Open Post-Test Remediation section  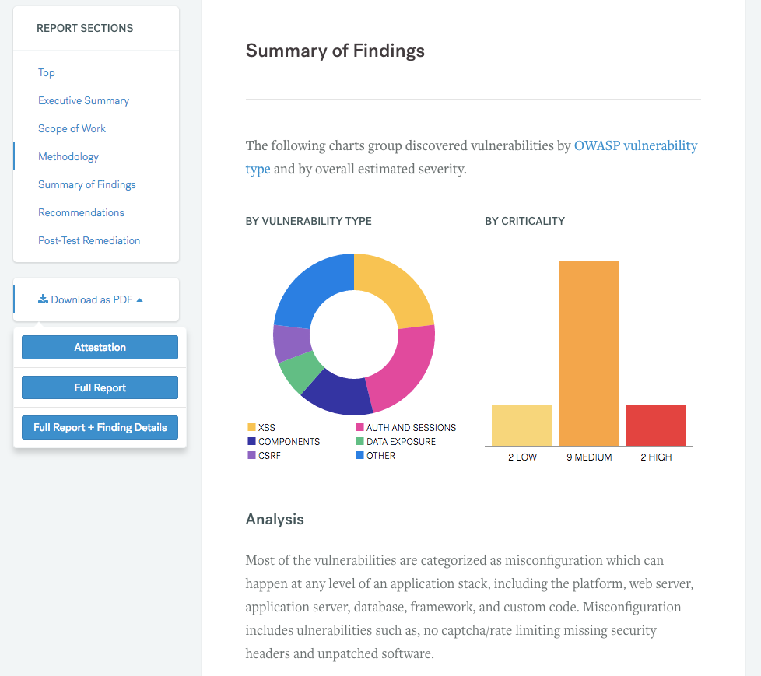tap(89, 240)
